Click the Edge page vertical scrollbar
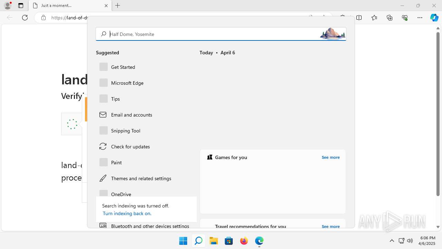 click(x=438, y=114)
